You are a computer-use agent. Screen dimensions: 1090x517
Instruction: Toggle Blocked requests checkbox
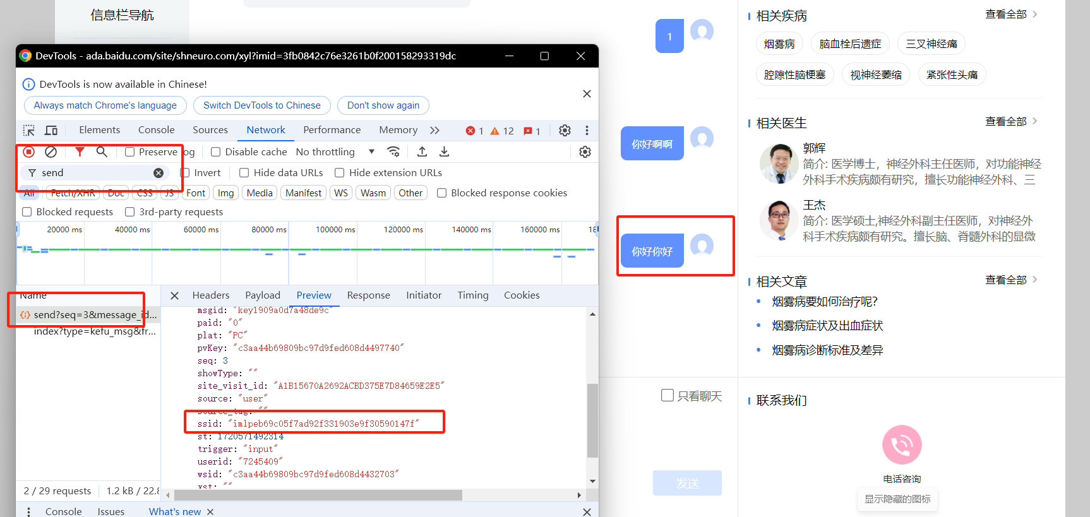point(27,212)
